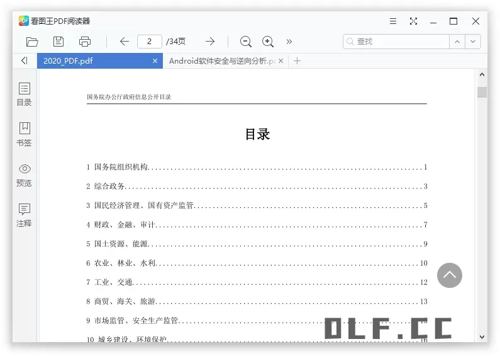Enter fullscreen mode via the title bar icon

pos(414,21)
